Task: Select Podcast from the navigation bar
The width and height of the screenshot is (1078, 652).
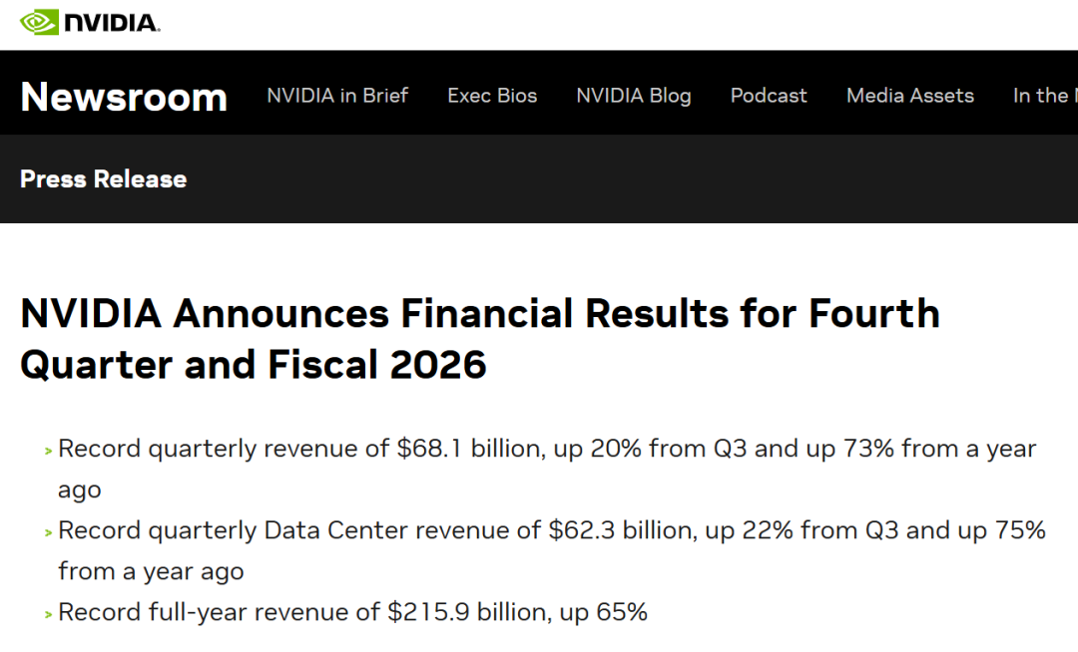Action: pos(769,96)
